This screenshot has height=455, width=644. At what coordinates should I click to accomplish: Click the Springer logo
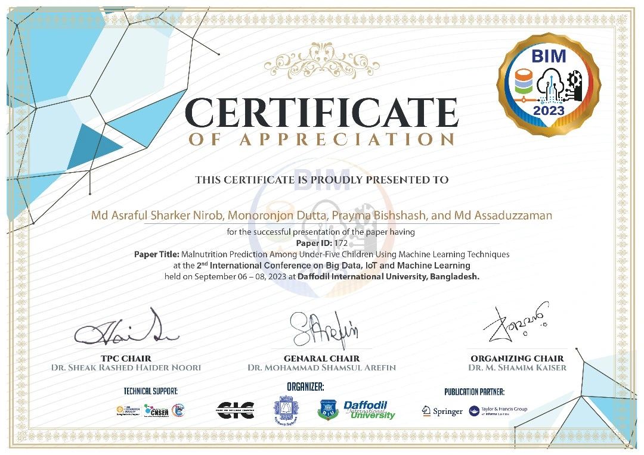tap(442, 411)
